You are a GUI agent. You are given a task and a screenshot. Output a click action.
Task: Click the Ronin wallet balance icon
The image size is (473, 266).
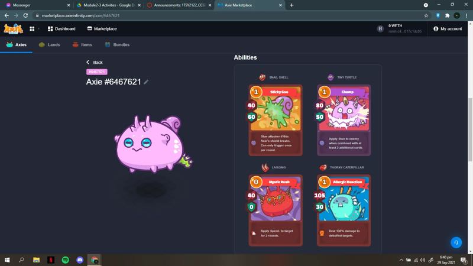point(380,28)
